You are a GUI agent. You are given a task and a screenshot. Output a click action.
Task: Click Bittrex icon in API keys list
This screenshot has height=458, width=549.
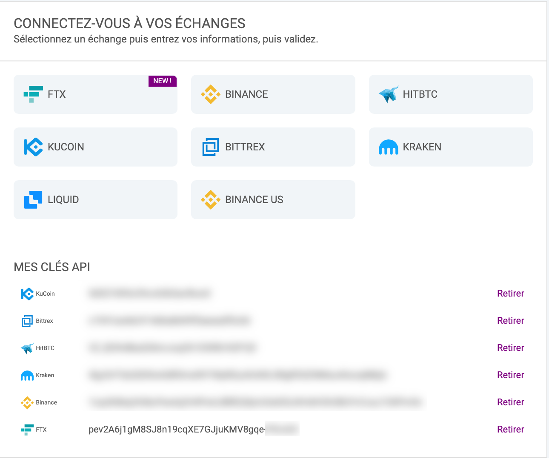click(27, 321)
